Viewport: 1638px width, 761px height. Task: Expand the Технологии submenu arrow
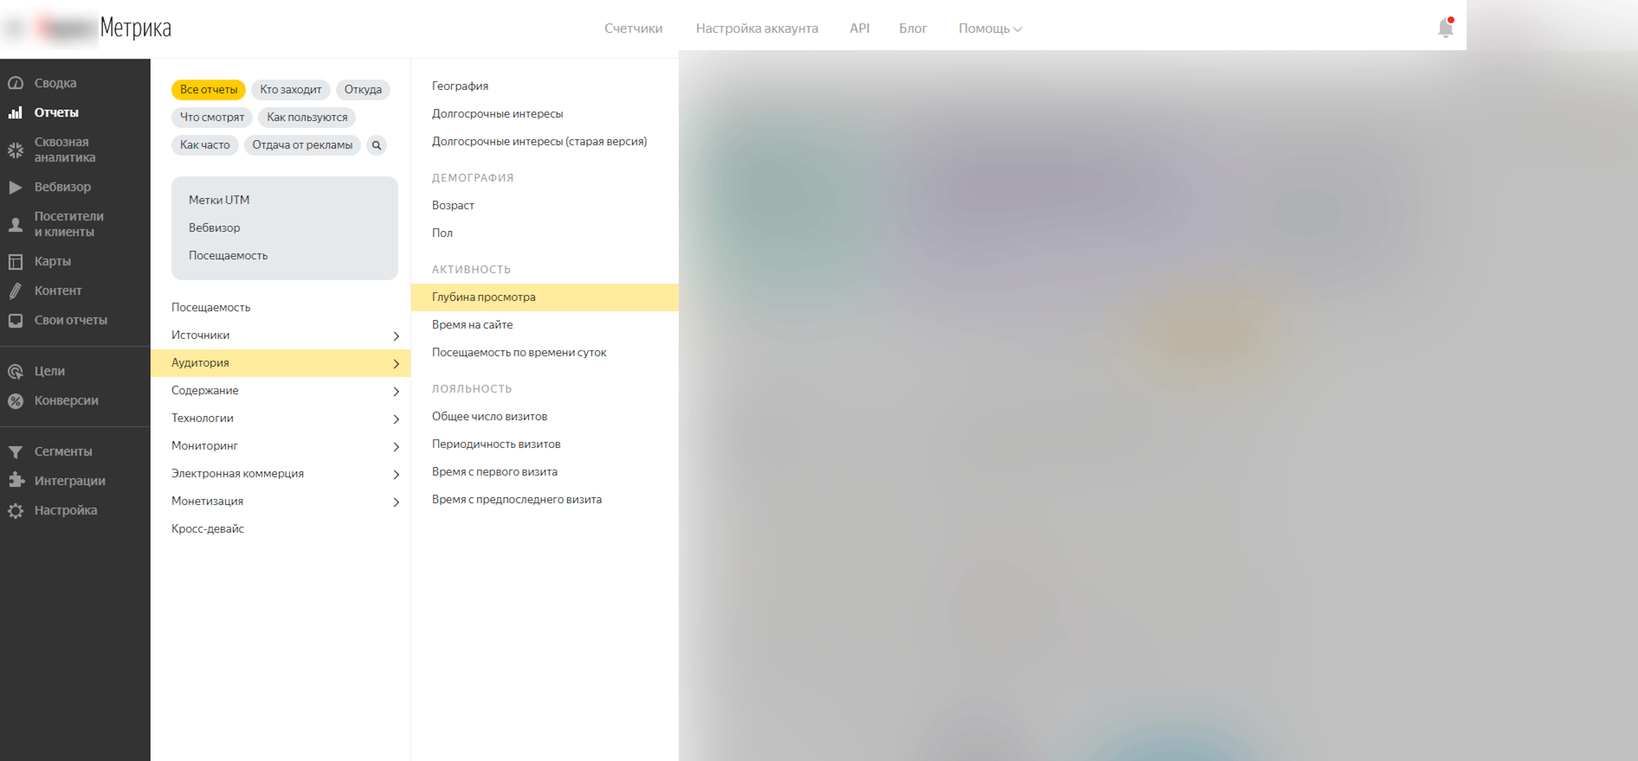point(397,419)
